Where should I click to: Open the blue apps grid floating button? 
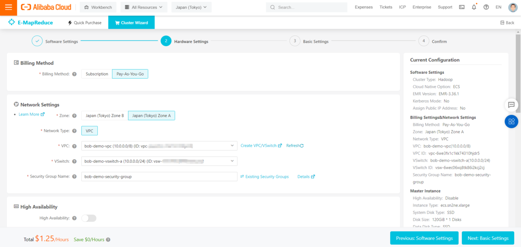(511, 122)
